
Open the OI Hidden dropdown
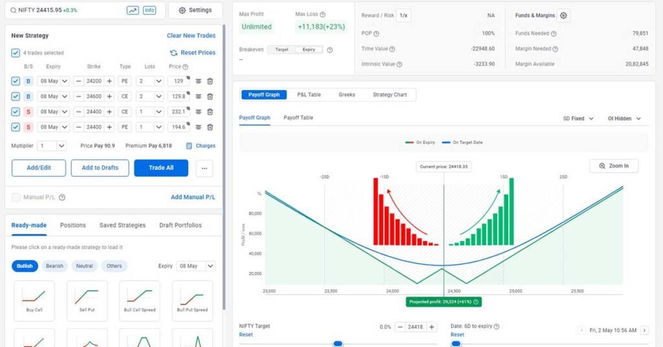pyautogui.click(x=624, y=118)
